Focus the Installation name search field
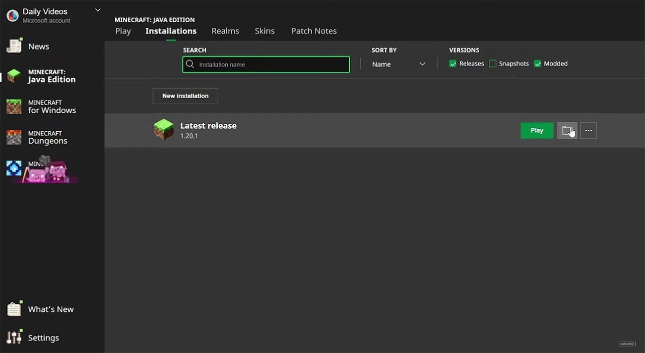645x353 pixels. pyautogui.click(x=266, y=64)
